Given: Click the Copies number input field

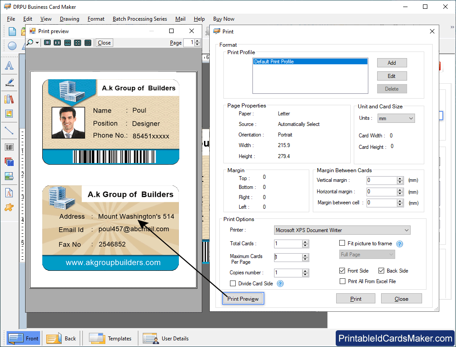Looking at the screenshot, I should (x=288, y=273).
